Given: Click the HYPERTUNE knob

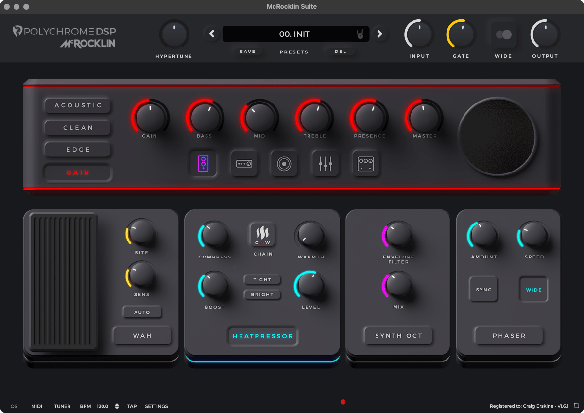Looking at the screenshot, I should [x=174, y=35].
